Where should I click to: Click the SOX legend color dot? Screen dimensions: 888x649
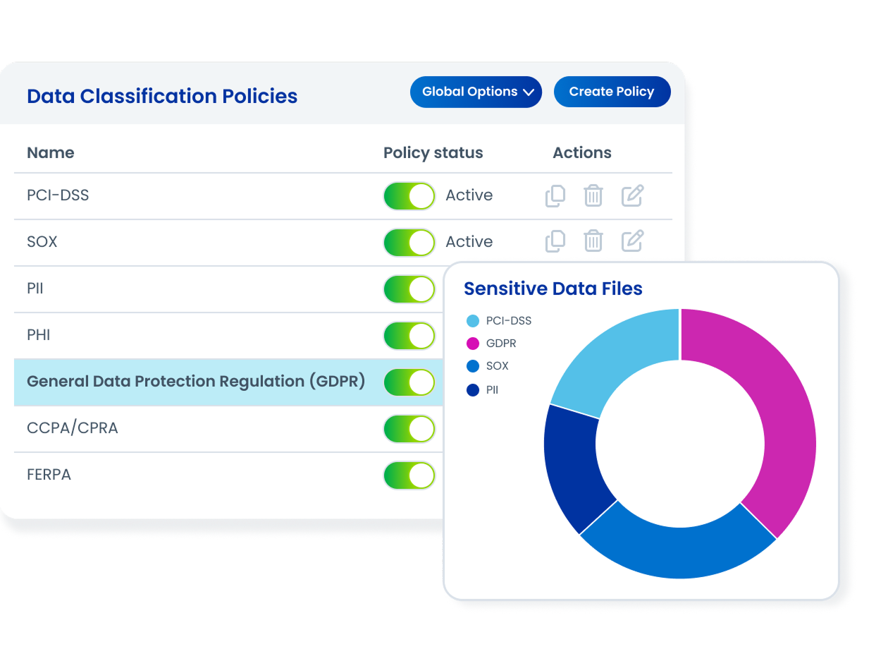click(473, 366)
